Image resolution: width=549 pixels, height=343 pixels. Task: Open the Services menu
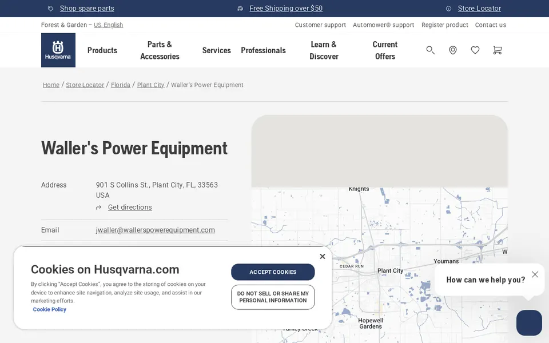point(216,50)
